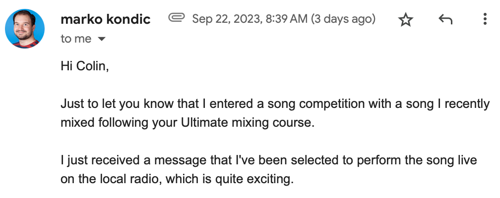Viewport: 500px width, 198px height.
Task: Click the sender's profile picture
Action: 25,29
